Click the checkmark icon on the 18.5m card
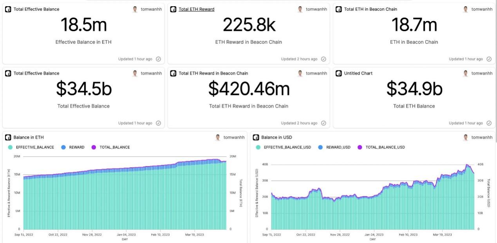Image resolution: width=497 pixels, height=243 pixels. click(x=158, y=59)
